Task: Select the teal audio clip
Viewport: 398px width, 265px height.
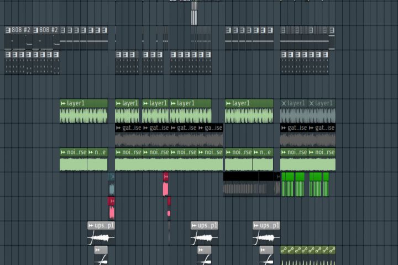Action: click(111, 184)
